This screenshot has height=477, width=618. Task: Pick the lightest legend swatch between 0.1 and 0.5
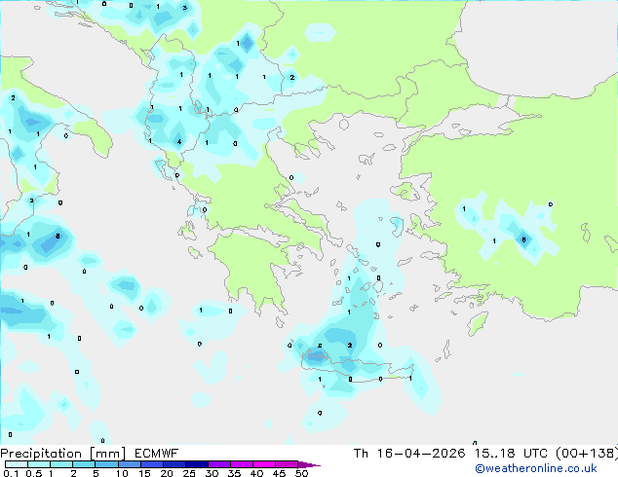pyautogui.click(x=17, y=464)
